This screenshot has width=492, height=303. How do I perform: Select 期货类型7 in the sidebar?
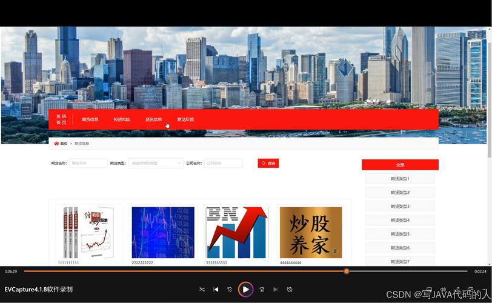(x=400, y=261)
